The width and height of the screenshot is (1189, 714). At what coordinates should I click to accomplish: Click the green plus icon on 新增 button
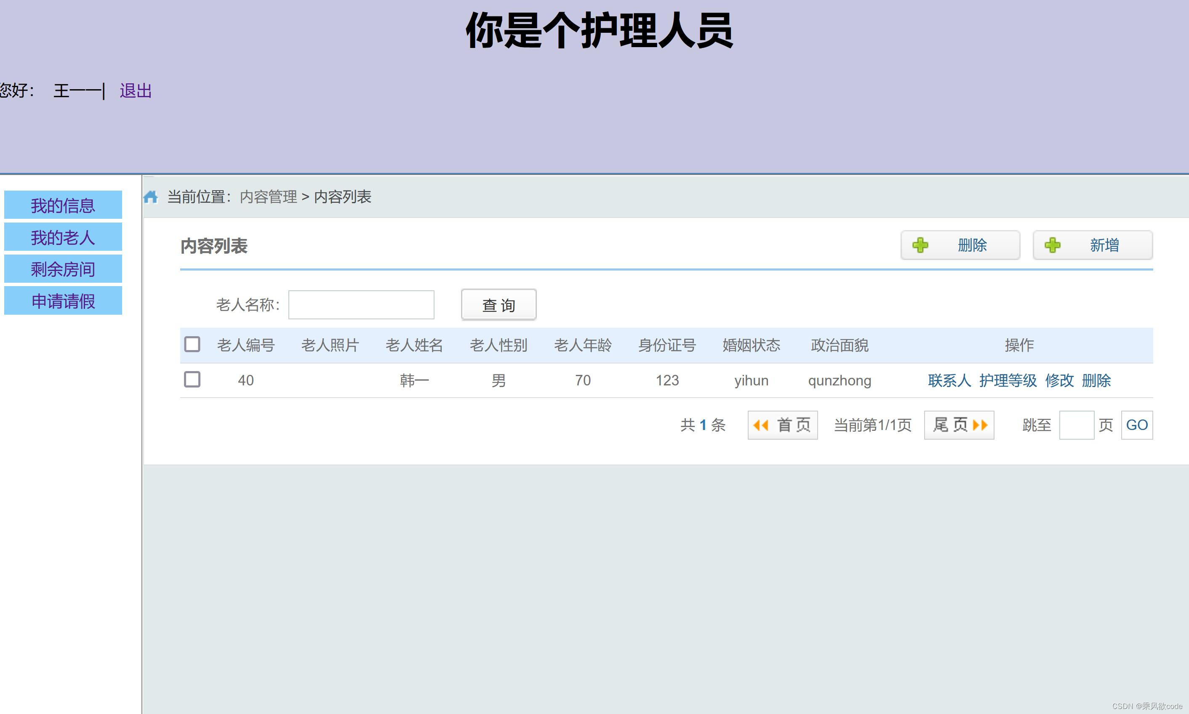point(1052,245)
